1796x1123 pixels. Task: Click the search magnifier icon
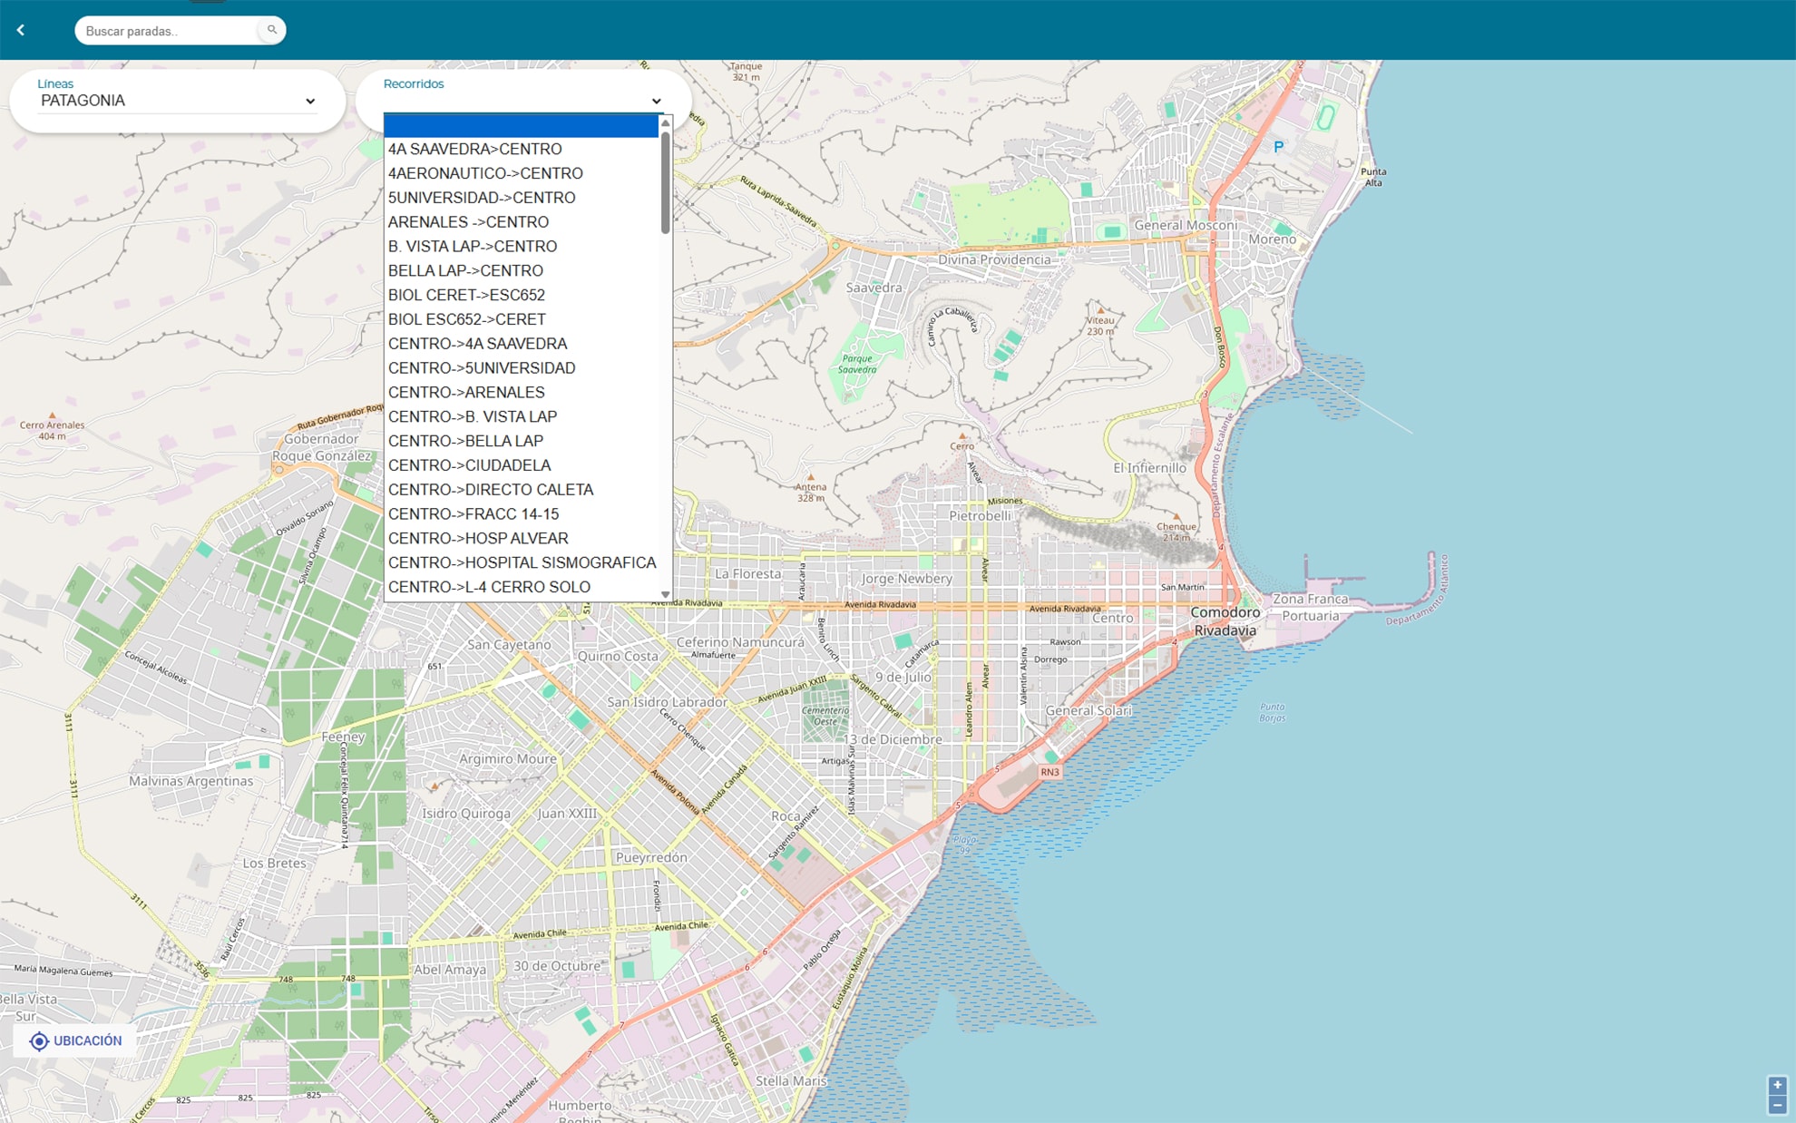tap(271, 30)
